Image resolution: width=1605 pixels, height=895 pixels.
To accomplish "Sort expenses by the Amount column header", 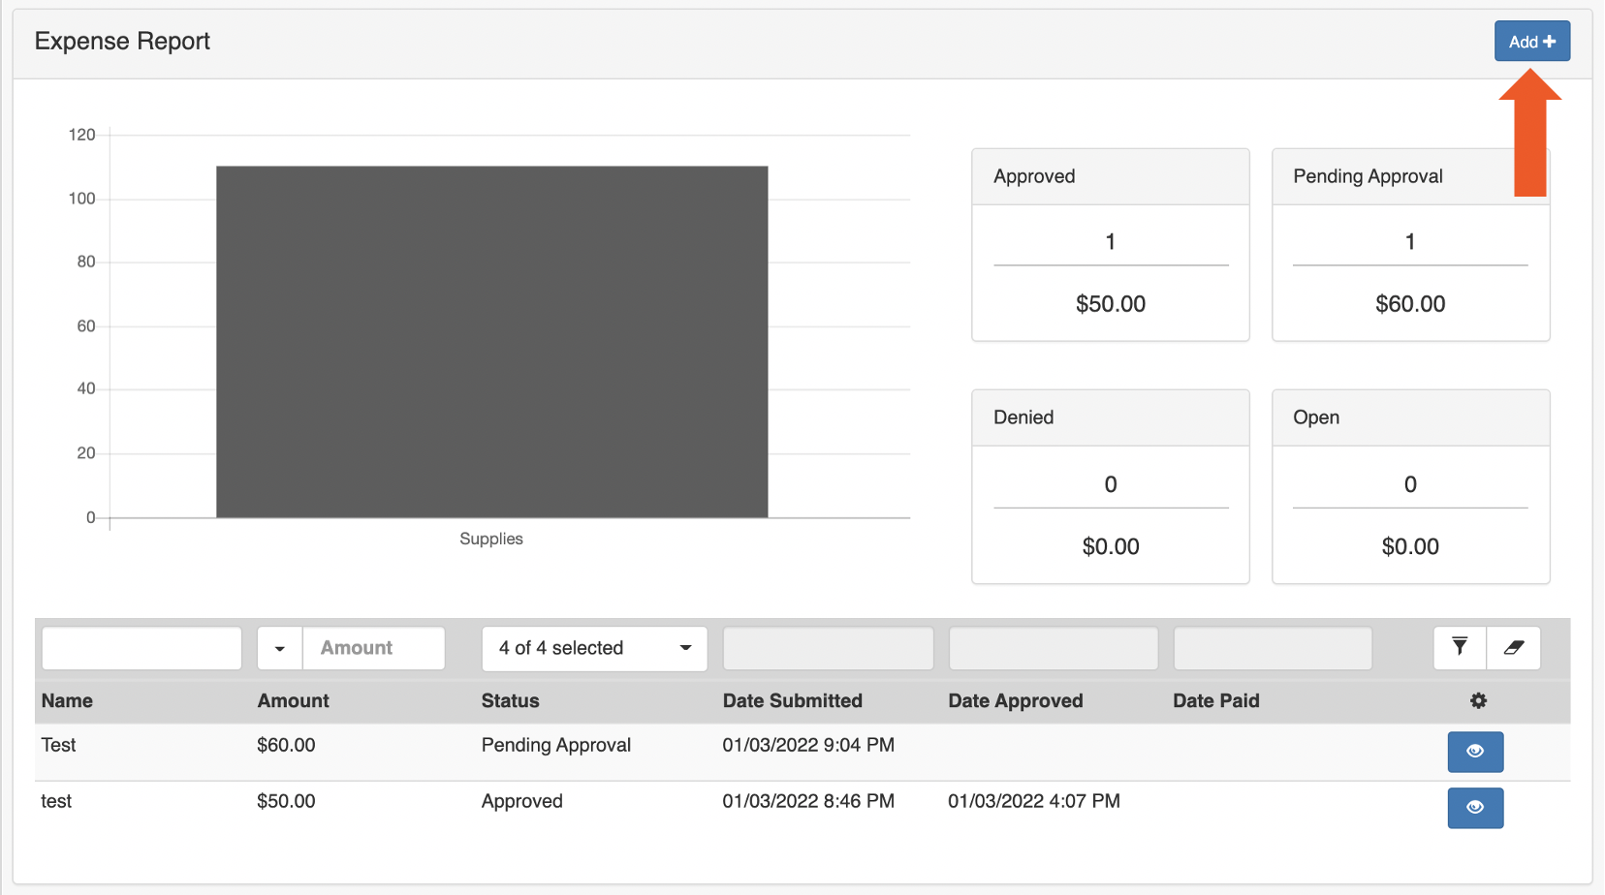I will point(293,700).
